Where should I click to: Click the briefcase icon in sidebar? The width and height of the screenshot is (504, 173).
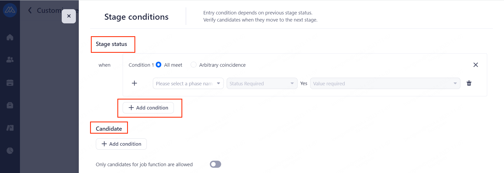click(10, 105)
